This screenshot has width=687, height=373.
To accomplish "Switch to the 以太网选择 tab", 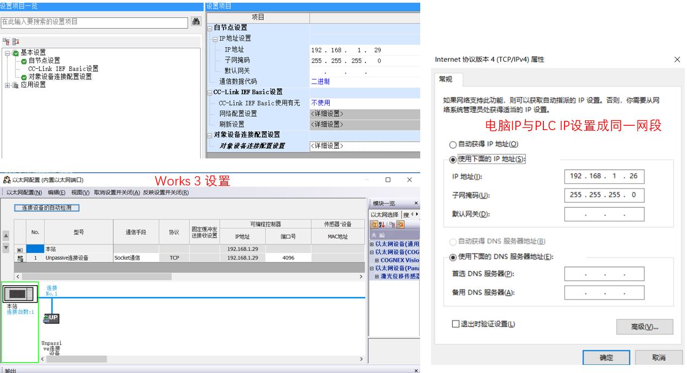I will [384, 215].
